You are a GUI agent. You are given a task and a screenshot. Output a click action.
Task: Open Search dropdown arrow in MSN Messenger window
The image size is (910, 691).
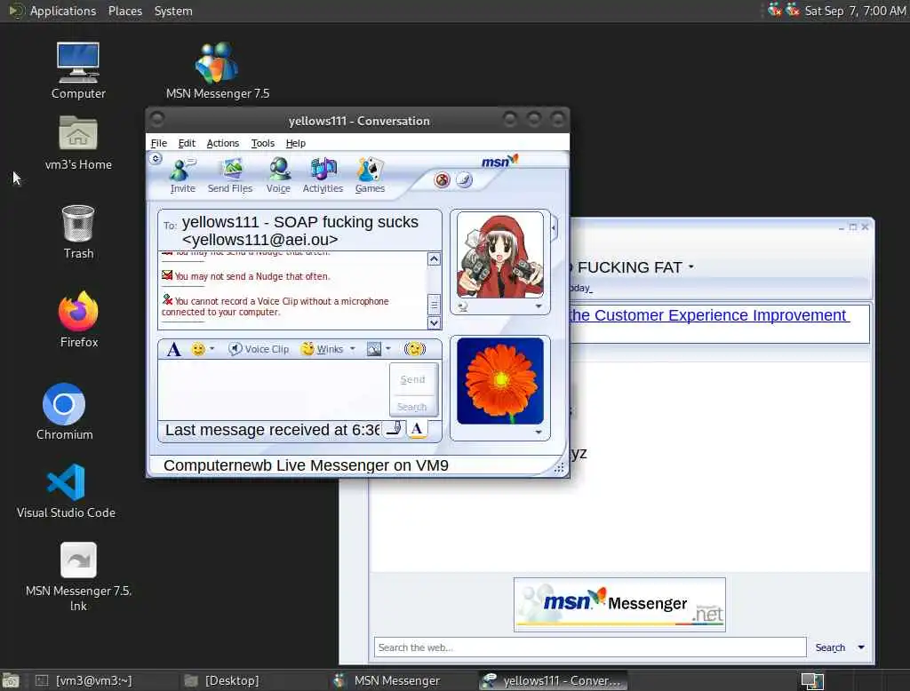861,647
